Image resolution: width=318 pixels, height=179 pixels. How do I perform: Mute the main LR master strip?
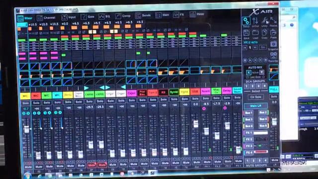coord(274,160)
